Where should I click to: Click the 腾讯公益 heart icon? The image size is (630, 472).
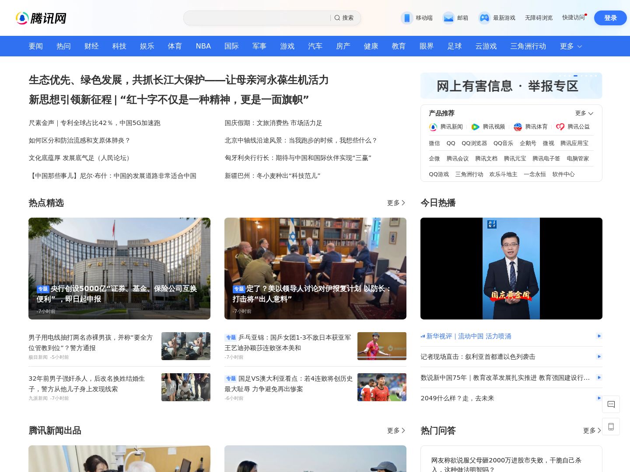point(560,127)
